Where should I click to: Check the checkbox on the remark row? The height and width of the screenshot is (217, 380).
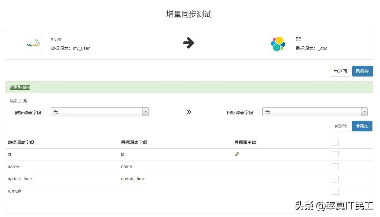coord(335,191)
